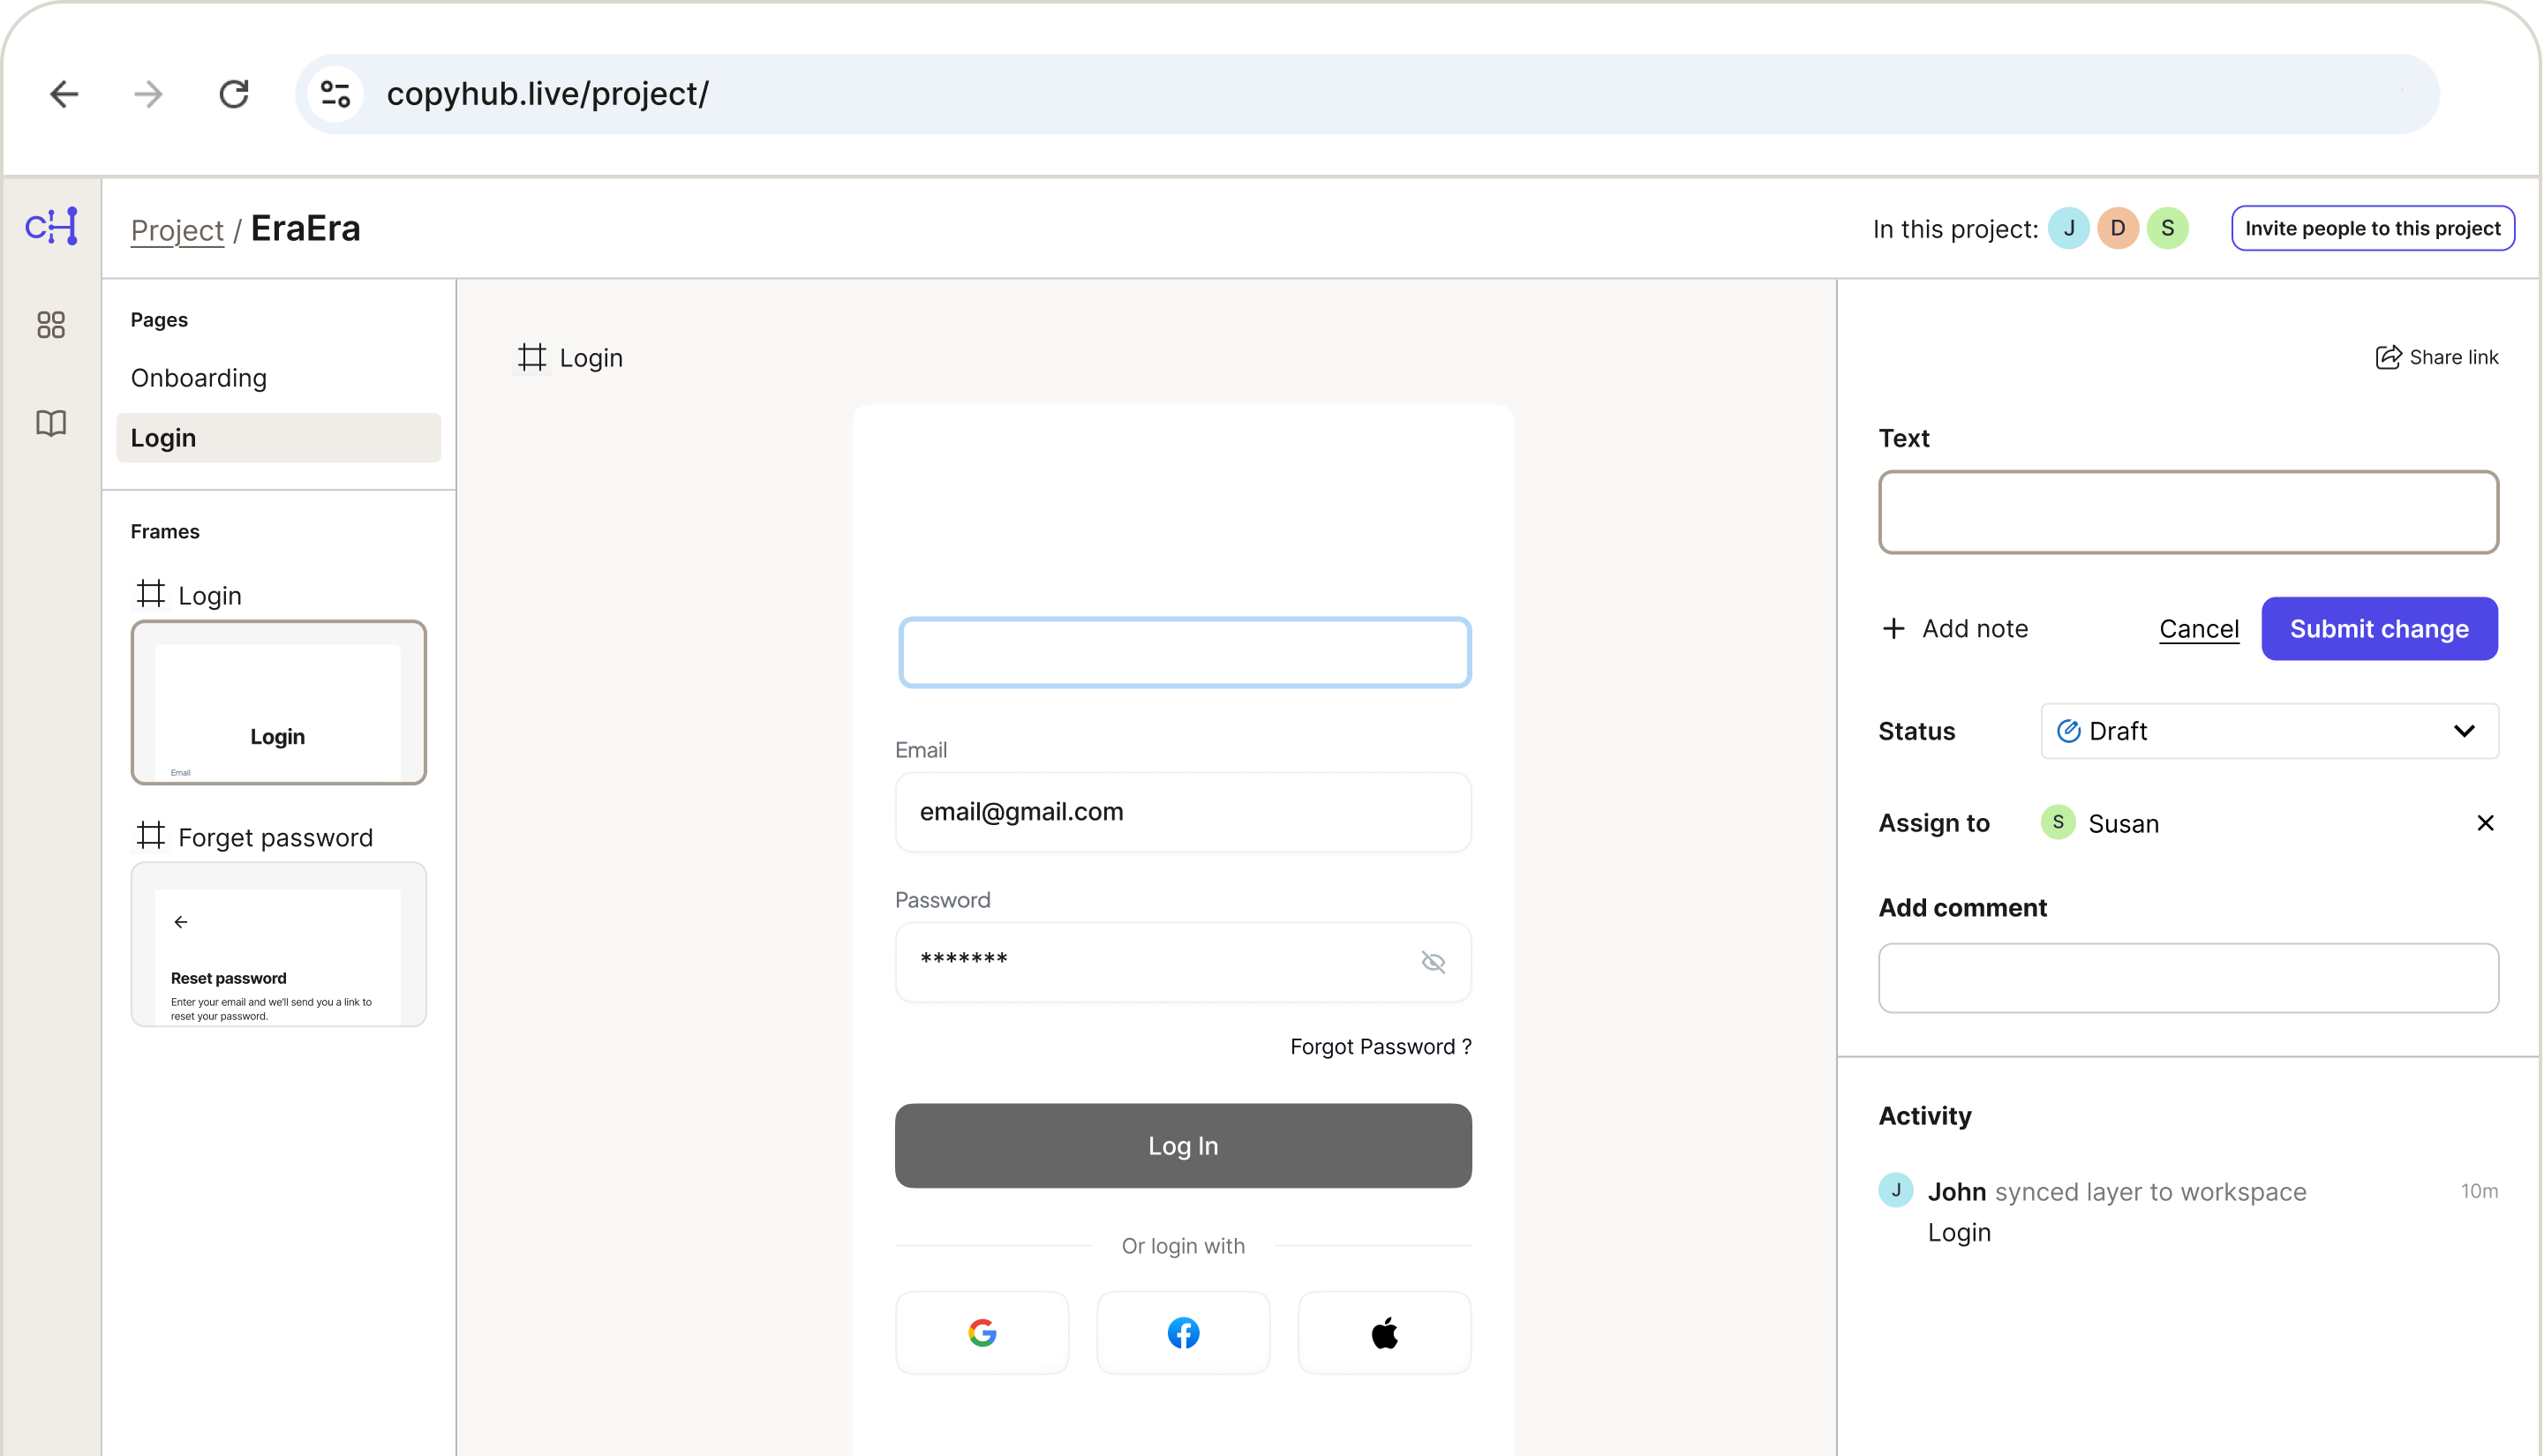
Task: Open site settings icon in address bar
Action: point(335,94)
